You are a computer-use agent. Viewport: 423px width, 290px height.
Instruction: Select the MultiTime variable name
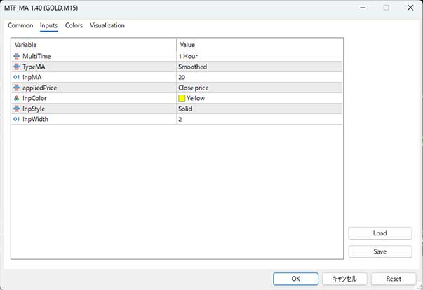click(x=36, y=56)
